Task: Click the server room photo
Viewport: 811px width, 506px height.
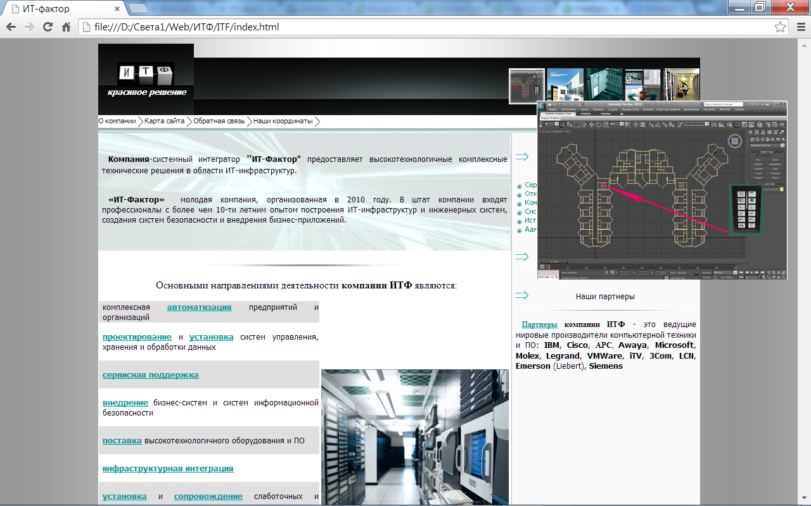Action: click(x=415, y=436)
